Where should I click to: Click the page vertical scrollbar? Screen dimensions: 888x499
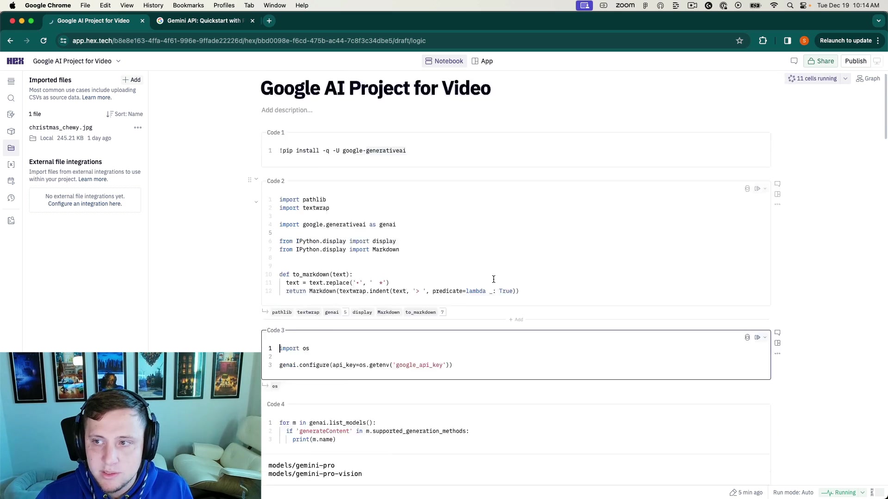click(885, 106)
